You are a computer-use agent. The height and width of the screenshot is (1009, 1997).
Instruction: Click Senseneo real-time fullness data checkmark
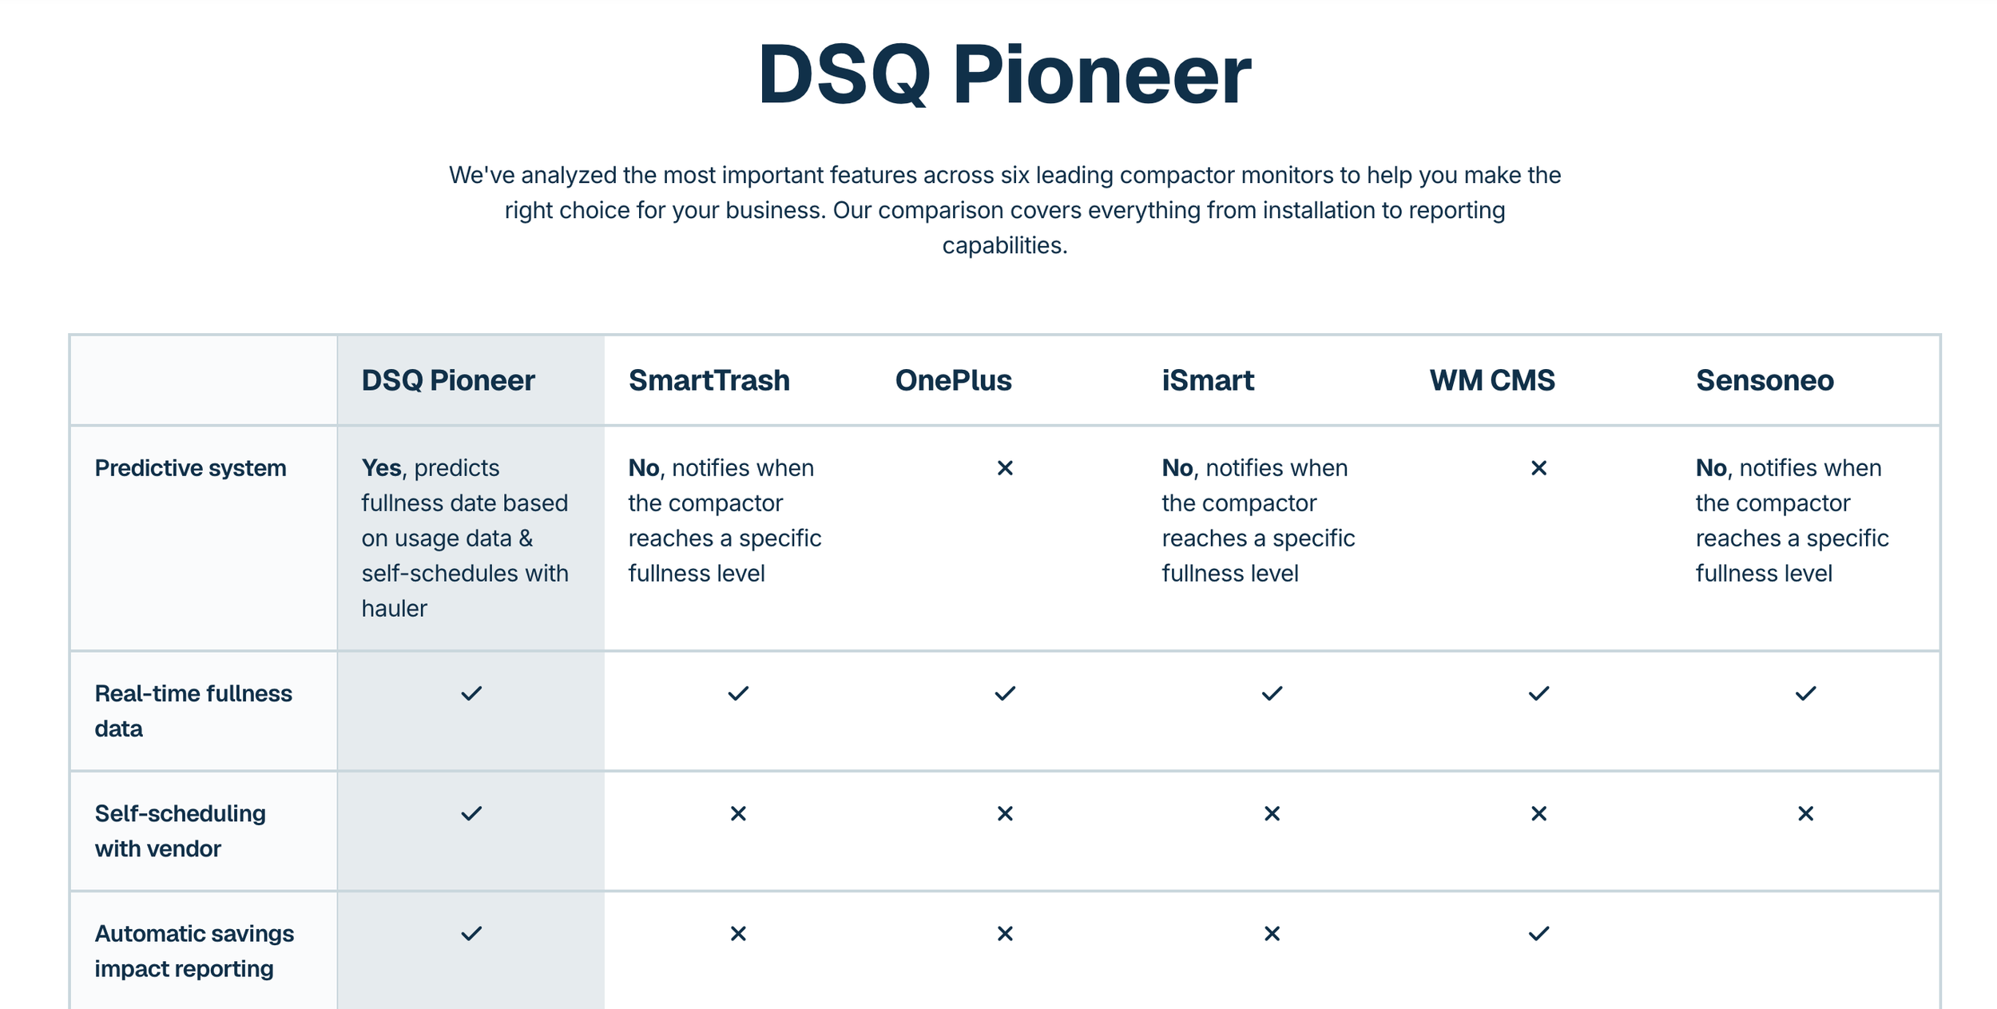(x=1805, y=693)
